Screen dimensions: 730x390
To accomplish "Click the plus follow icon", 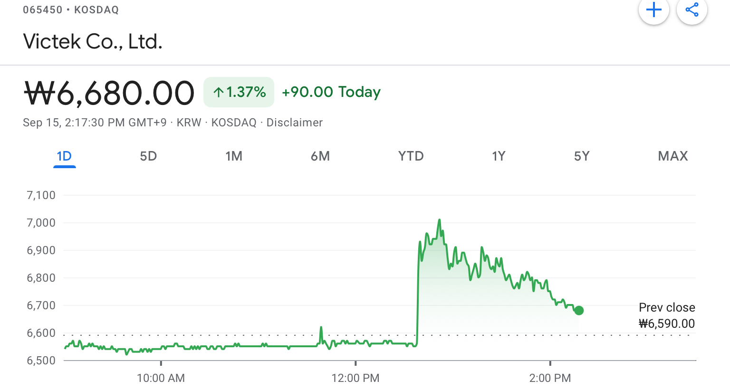I will 654,10.
